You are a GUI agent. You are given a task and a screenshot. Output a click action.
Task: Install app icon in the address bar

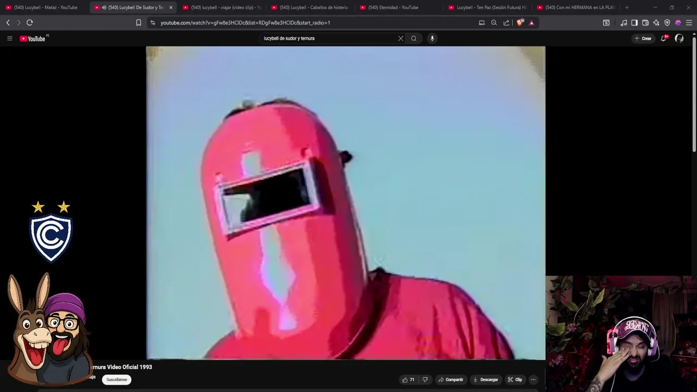pyautogui.click(x=481, y=22)
